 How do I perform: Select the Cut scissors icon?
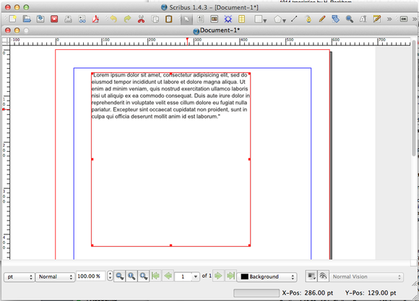pos(141,19)
